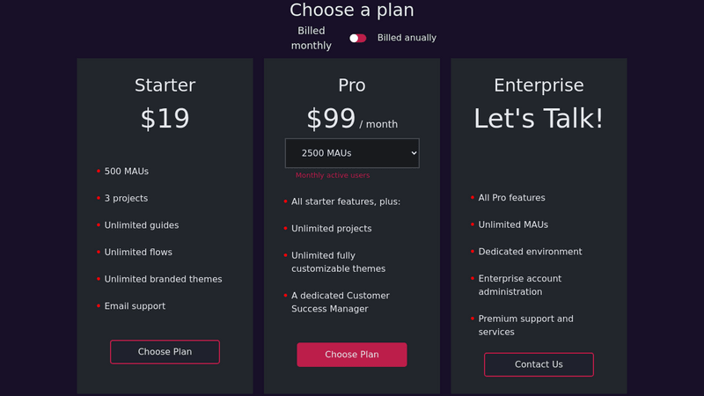This screenshot has width=704, height=396.
Task: Click the Choose a plan title
Action: pos(351,10)
